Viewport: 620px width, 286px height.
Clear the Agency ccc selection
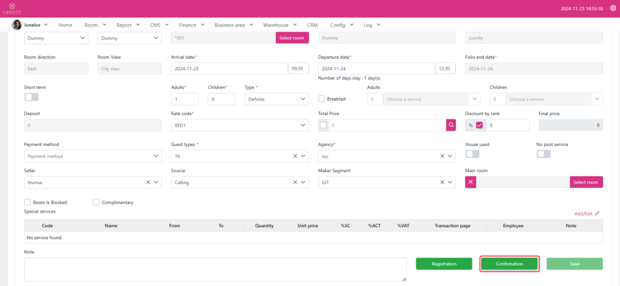(442, 156)
